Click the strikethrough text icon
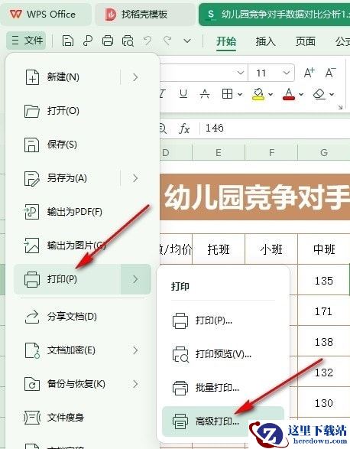 (x=205, y=93)
